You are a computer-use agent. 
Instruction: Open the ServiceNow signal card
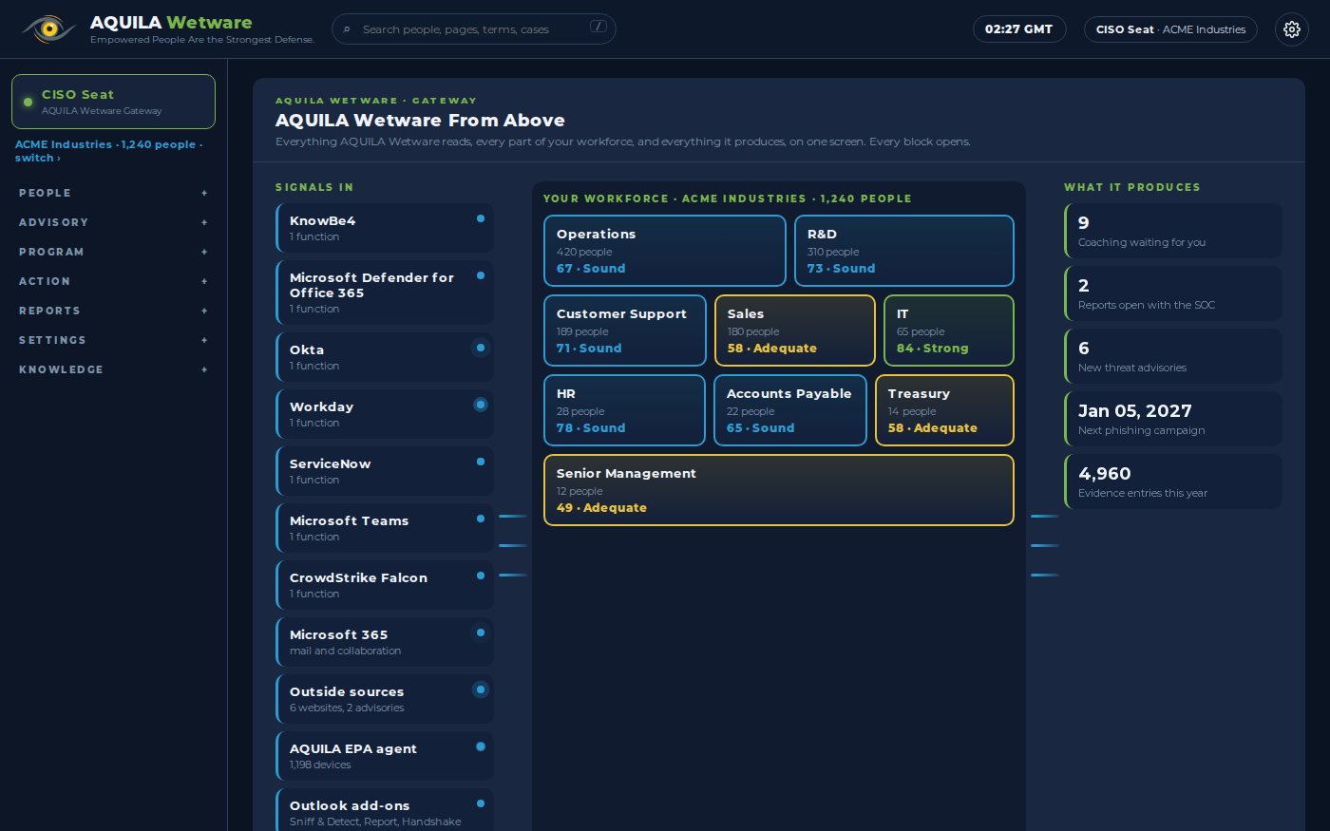[x=385, y=471]
